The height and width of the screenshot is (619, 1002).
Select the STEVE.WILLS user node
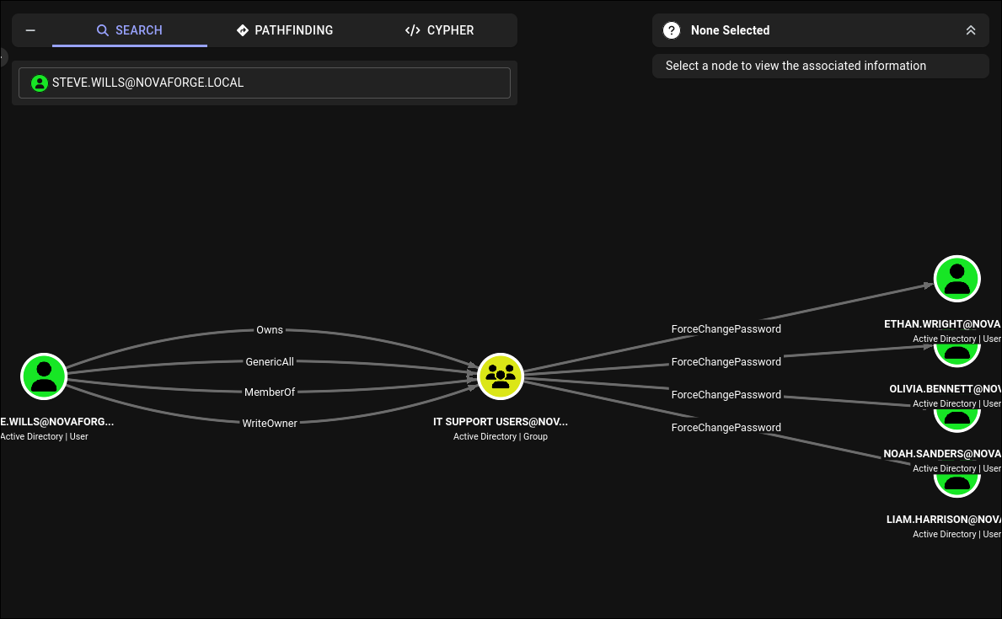[x=44, y=376]
